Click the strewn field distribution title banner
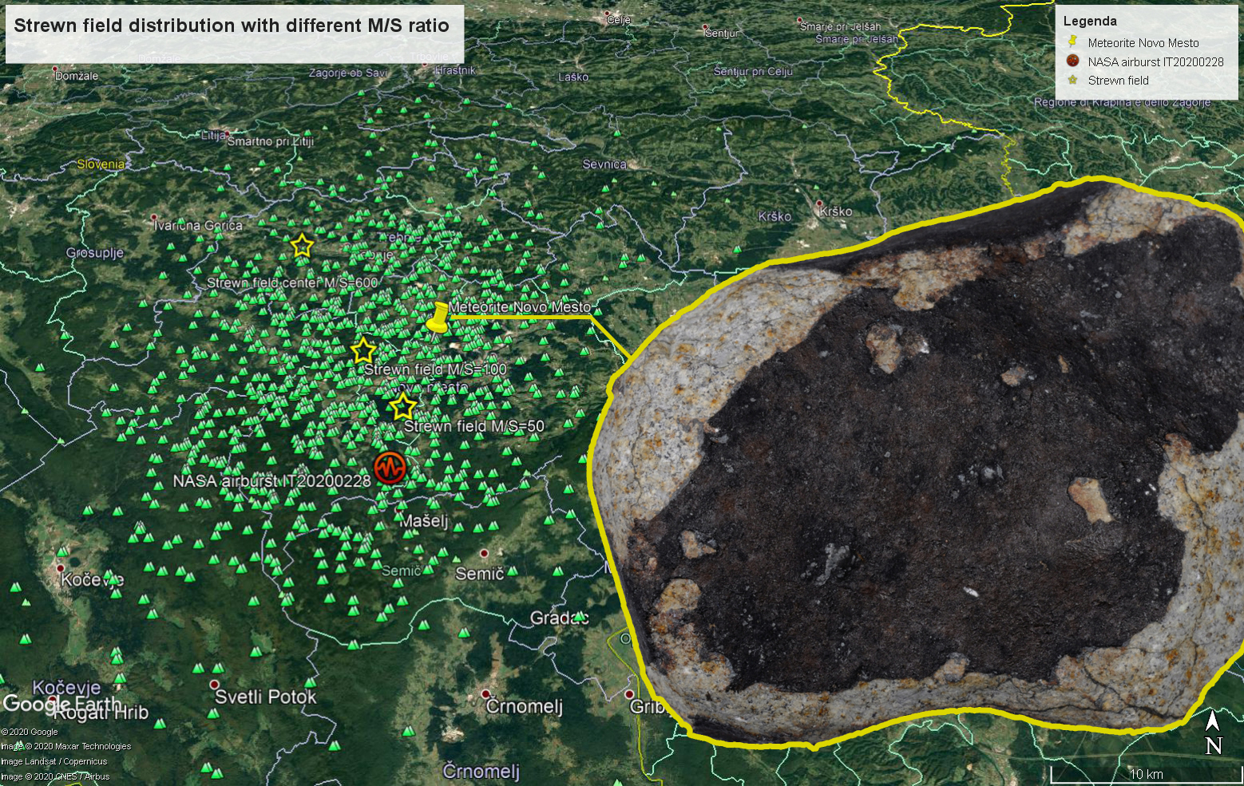This screenshot has height=786, width=1244. (232, 26)
